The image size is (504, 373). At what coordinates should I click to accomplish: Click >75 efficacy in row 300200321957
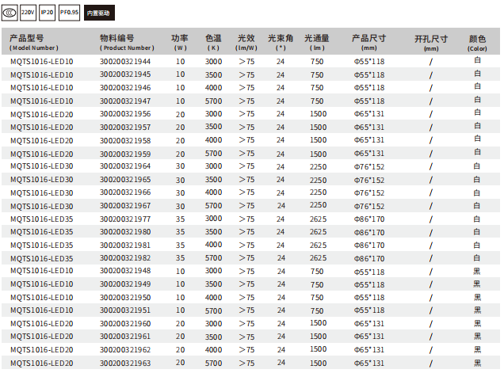click(246, 128)
